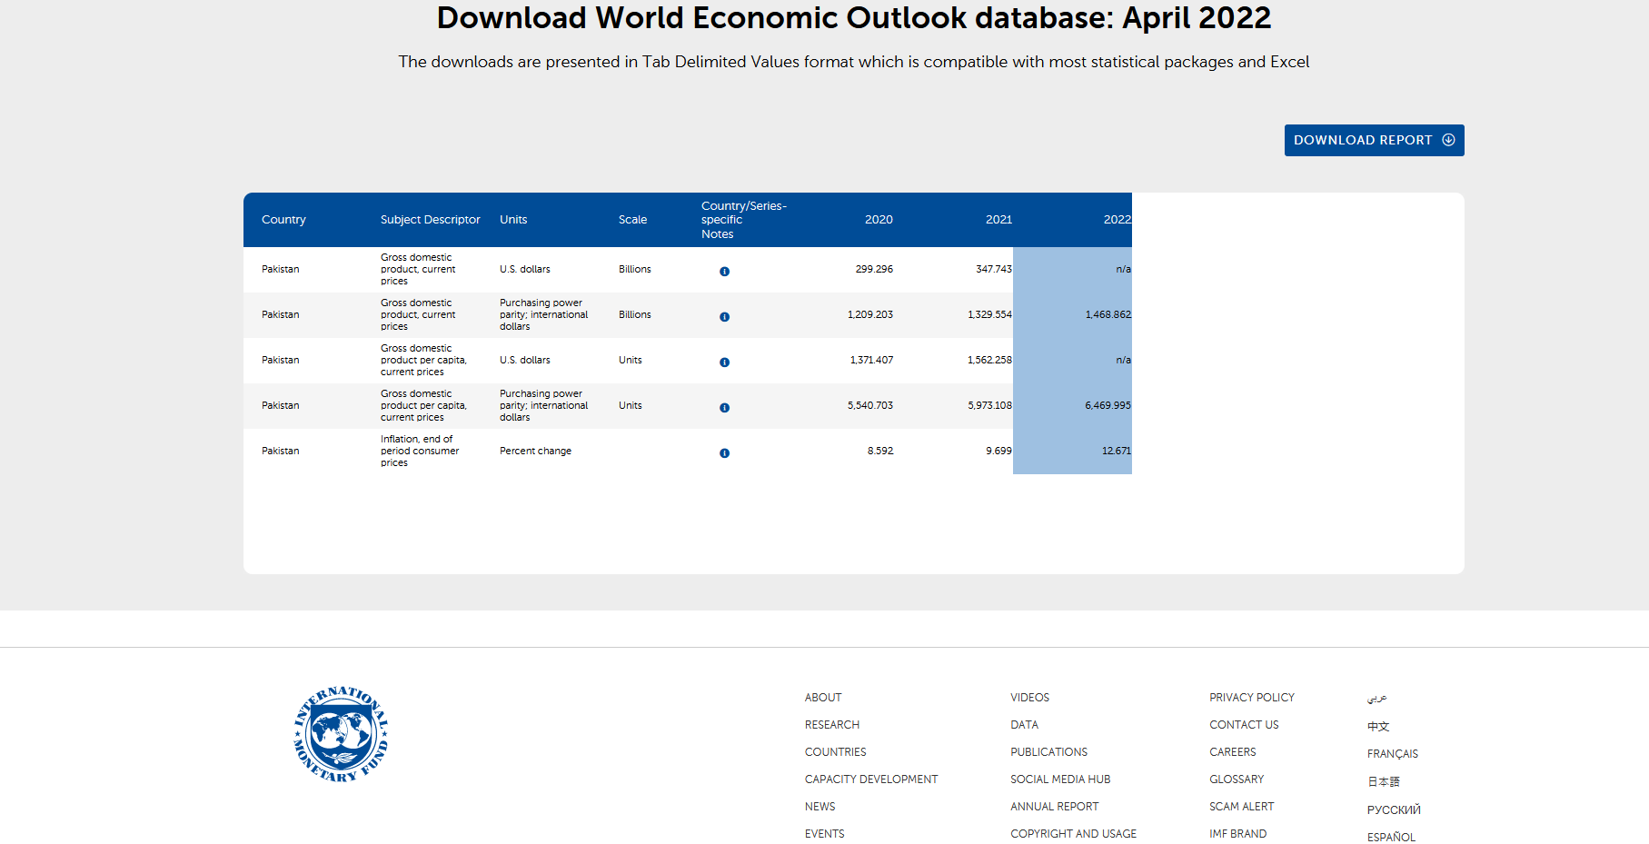Open the About footer link
This screenshot has width=1649, height=844.
click(823, 698)
